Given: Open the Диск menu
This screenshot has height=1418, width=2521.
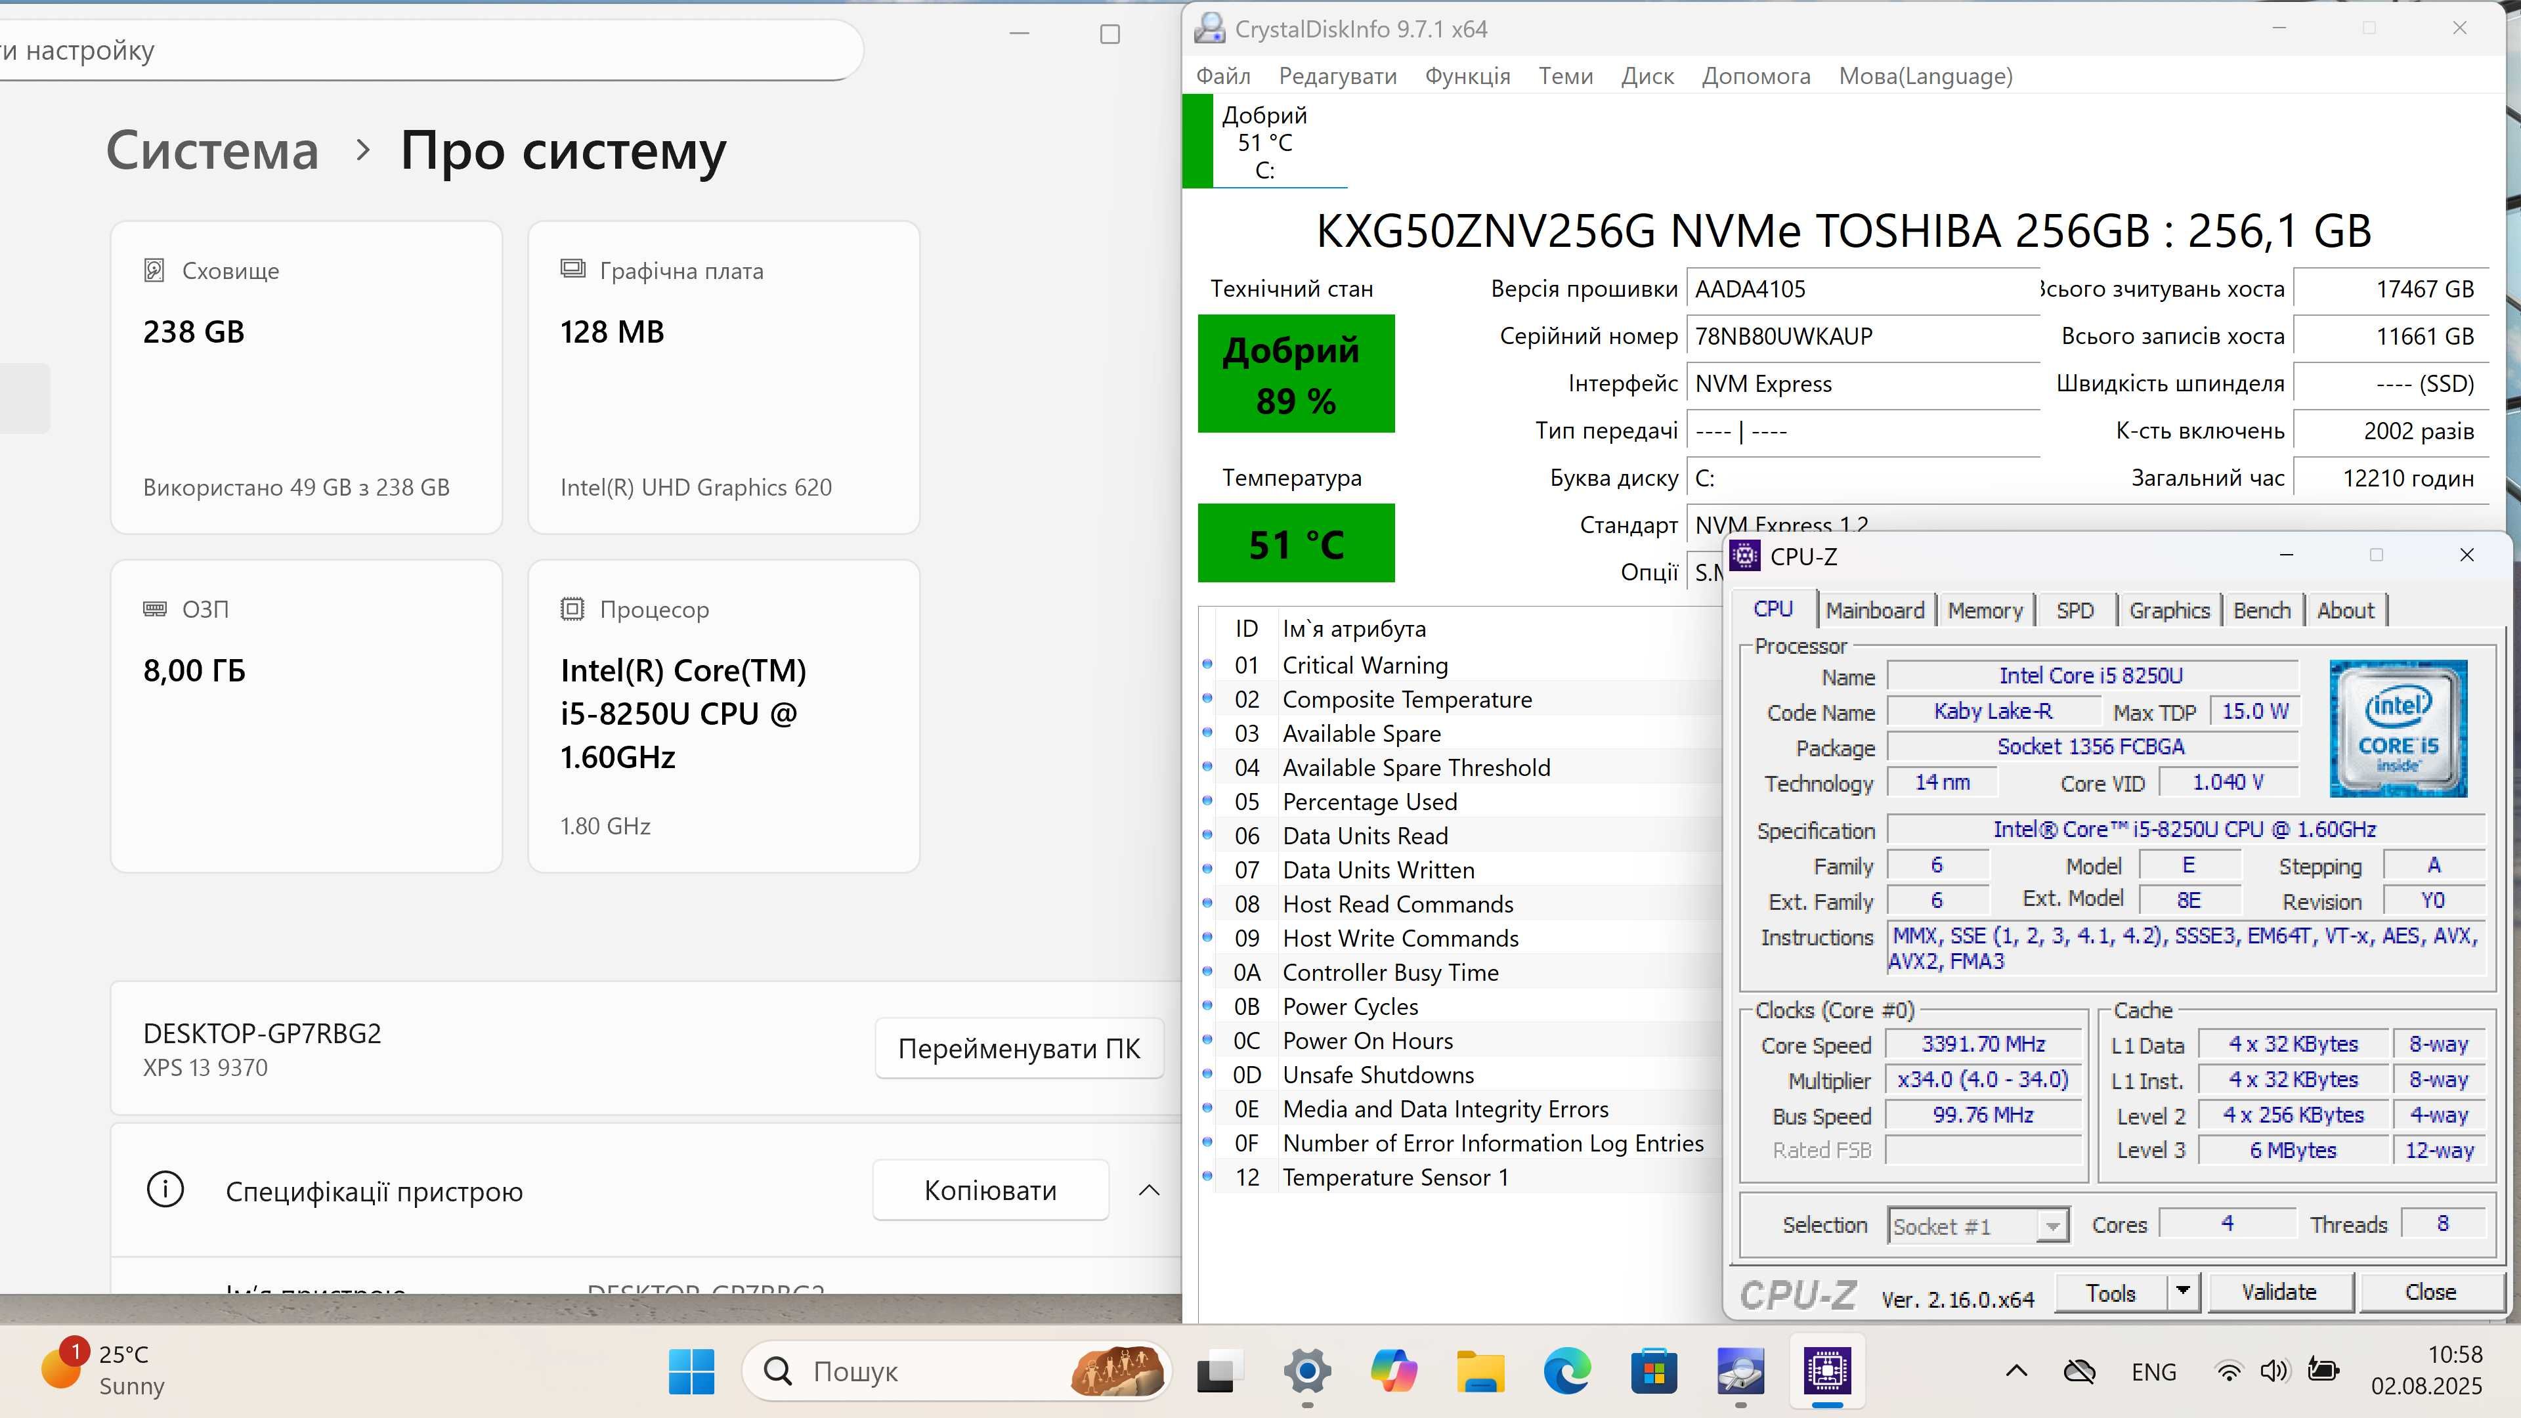Looking at the screenshot, I should (x=1647, y=76).
